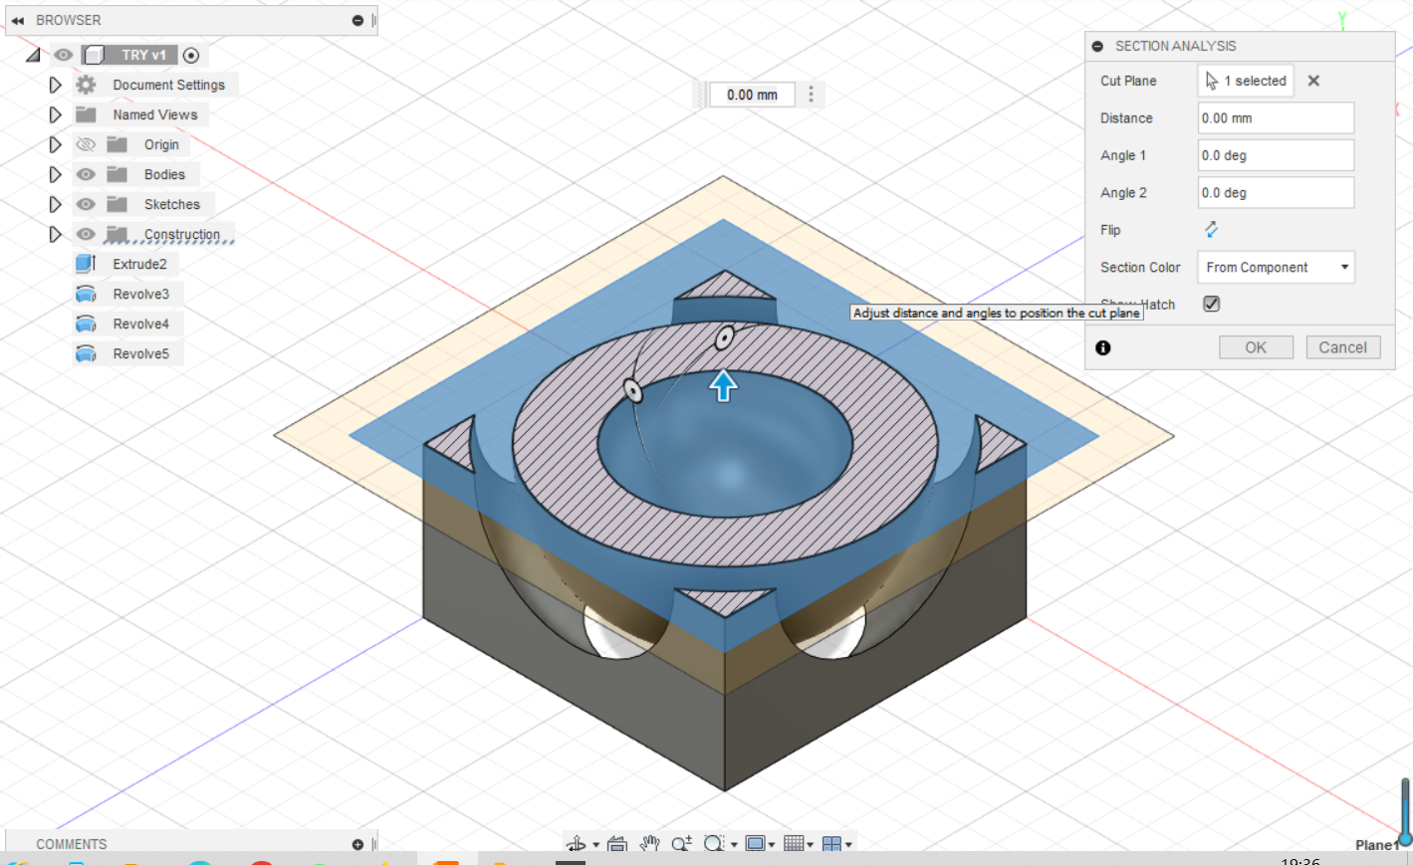The height and width of the screenshot is (865, 1413).
Task: Click the Sketches folder icon
Action: tap(118, 204)
